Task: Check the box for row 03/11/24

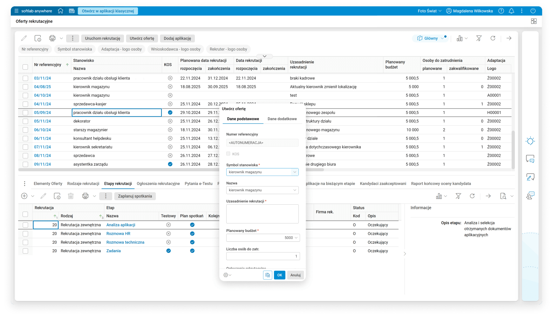Action: [25, 78]
